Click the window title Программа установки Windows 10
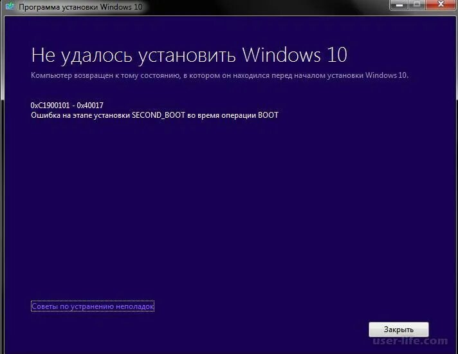 [80, 6]
